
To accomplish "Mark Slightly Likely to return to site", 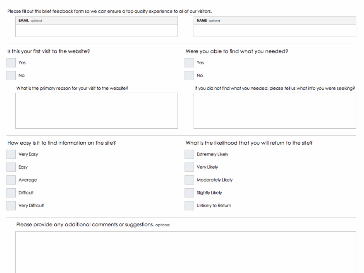I will pos(189,192).
